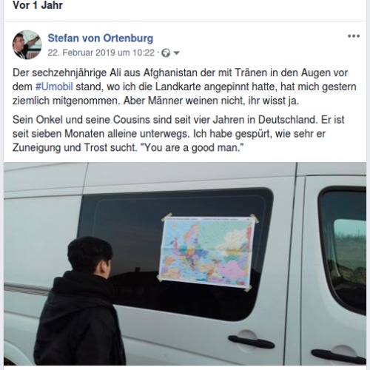Click the paragraph starting 'Der sechzehnjährige Ali'
Viewport: 370px width, 370px height.
(x=184, y=87)
